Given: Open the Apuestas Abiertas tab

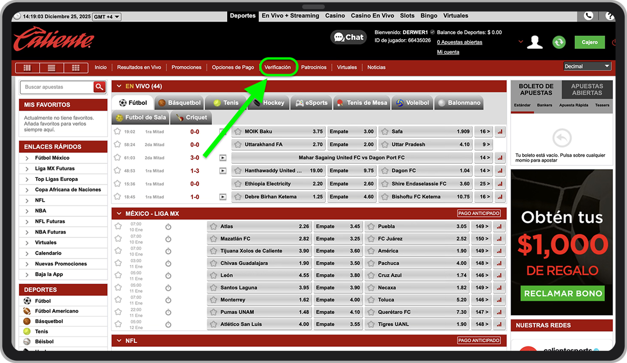Looking at the screenshot, I should pos(587,90).
